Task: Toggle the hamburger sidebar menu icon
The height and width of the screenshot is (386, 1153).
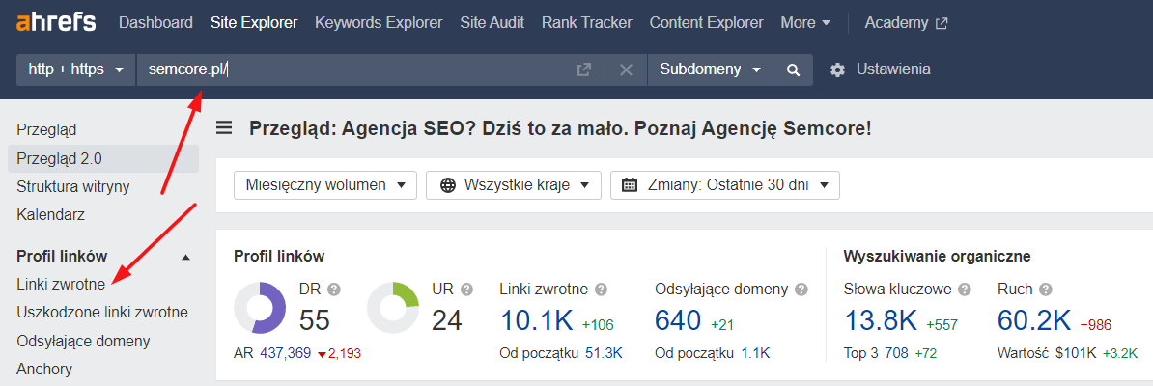Action: [224, 128]
